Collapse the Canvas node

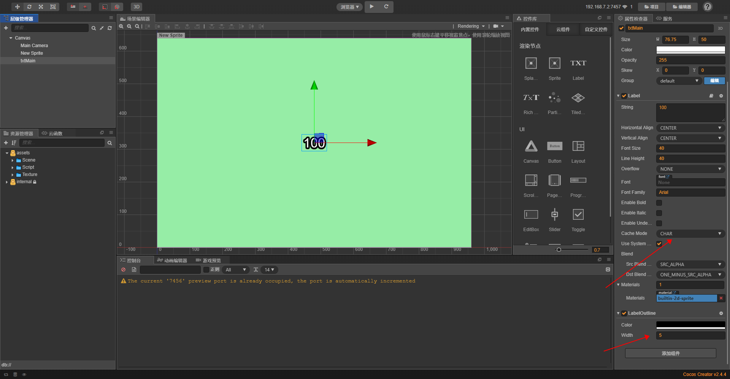pyautogui.click(x=11, y=38)
